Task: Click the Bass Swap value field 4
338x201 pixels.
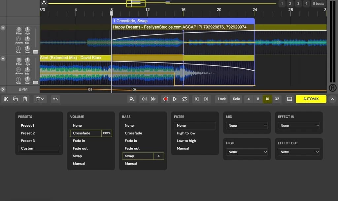Action: pos(158,156)
